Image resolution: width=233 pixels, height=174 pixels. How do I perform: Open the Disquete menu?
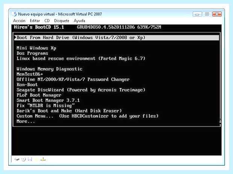(x=62, y=21)
